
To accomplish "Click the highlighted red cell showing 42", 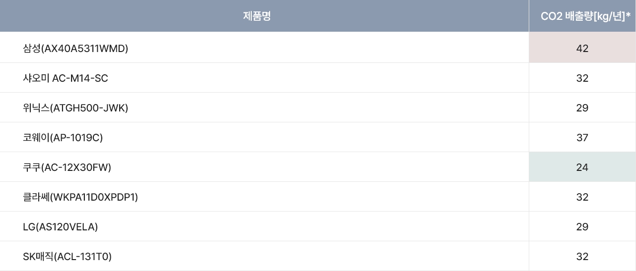I will pyautogui.click(x=582, y=48).
